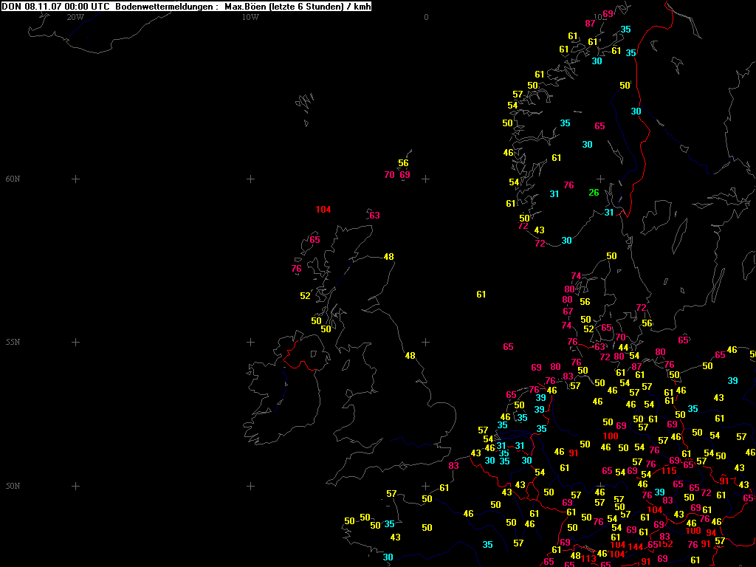756x567 pixels.
Task: Select the yellow 52 reading in western Scotland
Action: click(305, 296)
